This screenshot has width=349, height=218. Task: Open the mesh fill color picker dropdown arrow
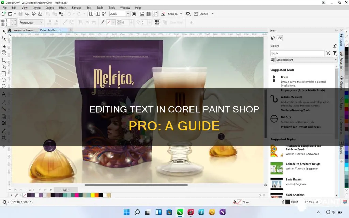(x=113, y=22)
